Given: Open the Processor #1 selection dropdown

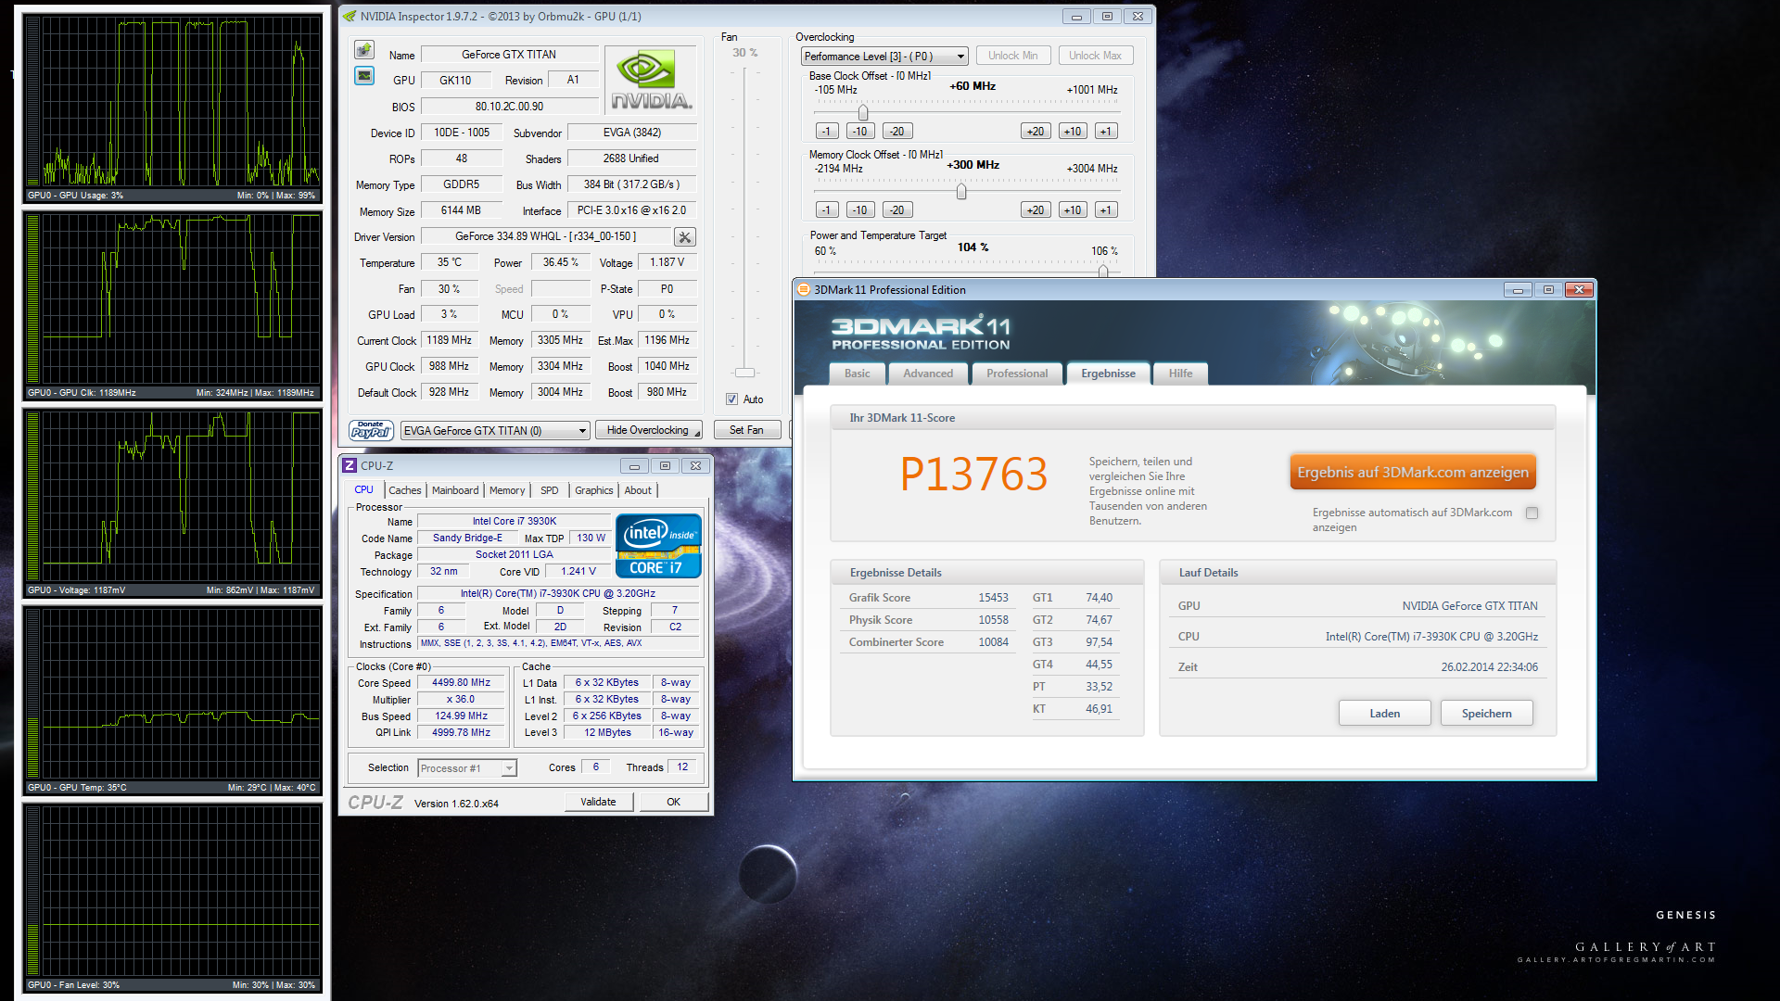Looking at the screenshot, I should [x=467, y=768].
